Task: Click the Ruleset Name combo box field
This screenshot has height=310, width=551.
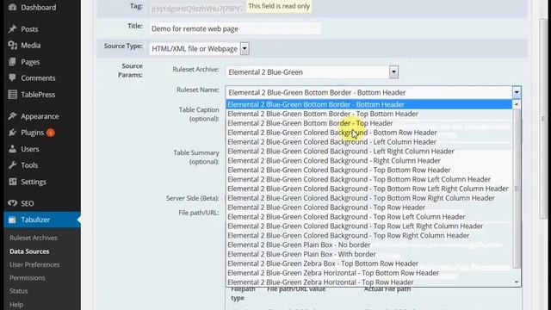Action: pyautogui.click(x=373, y=92)
